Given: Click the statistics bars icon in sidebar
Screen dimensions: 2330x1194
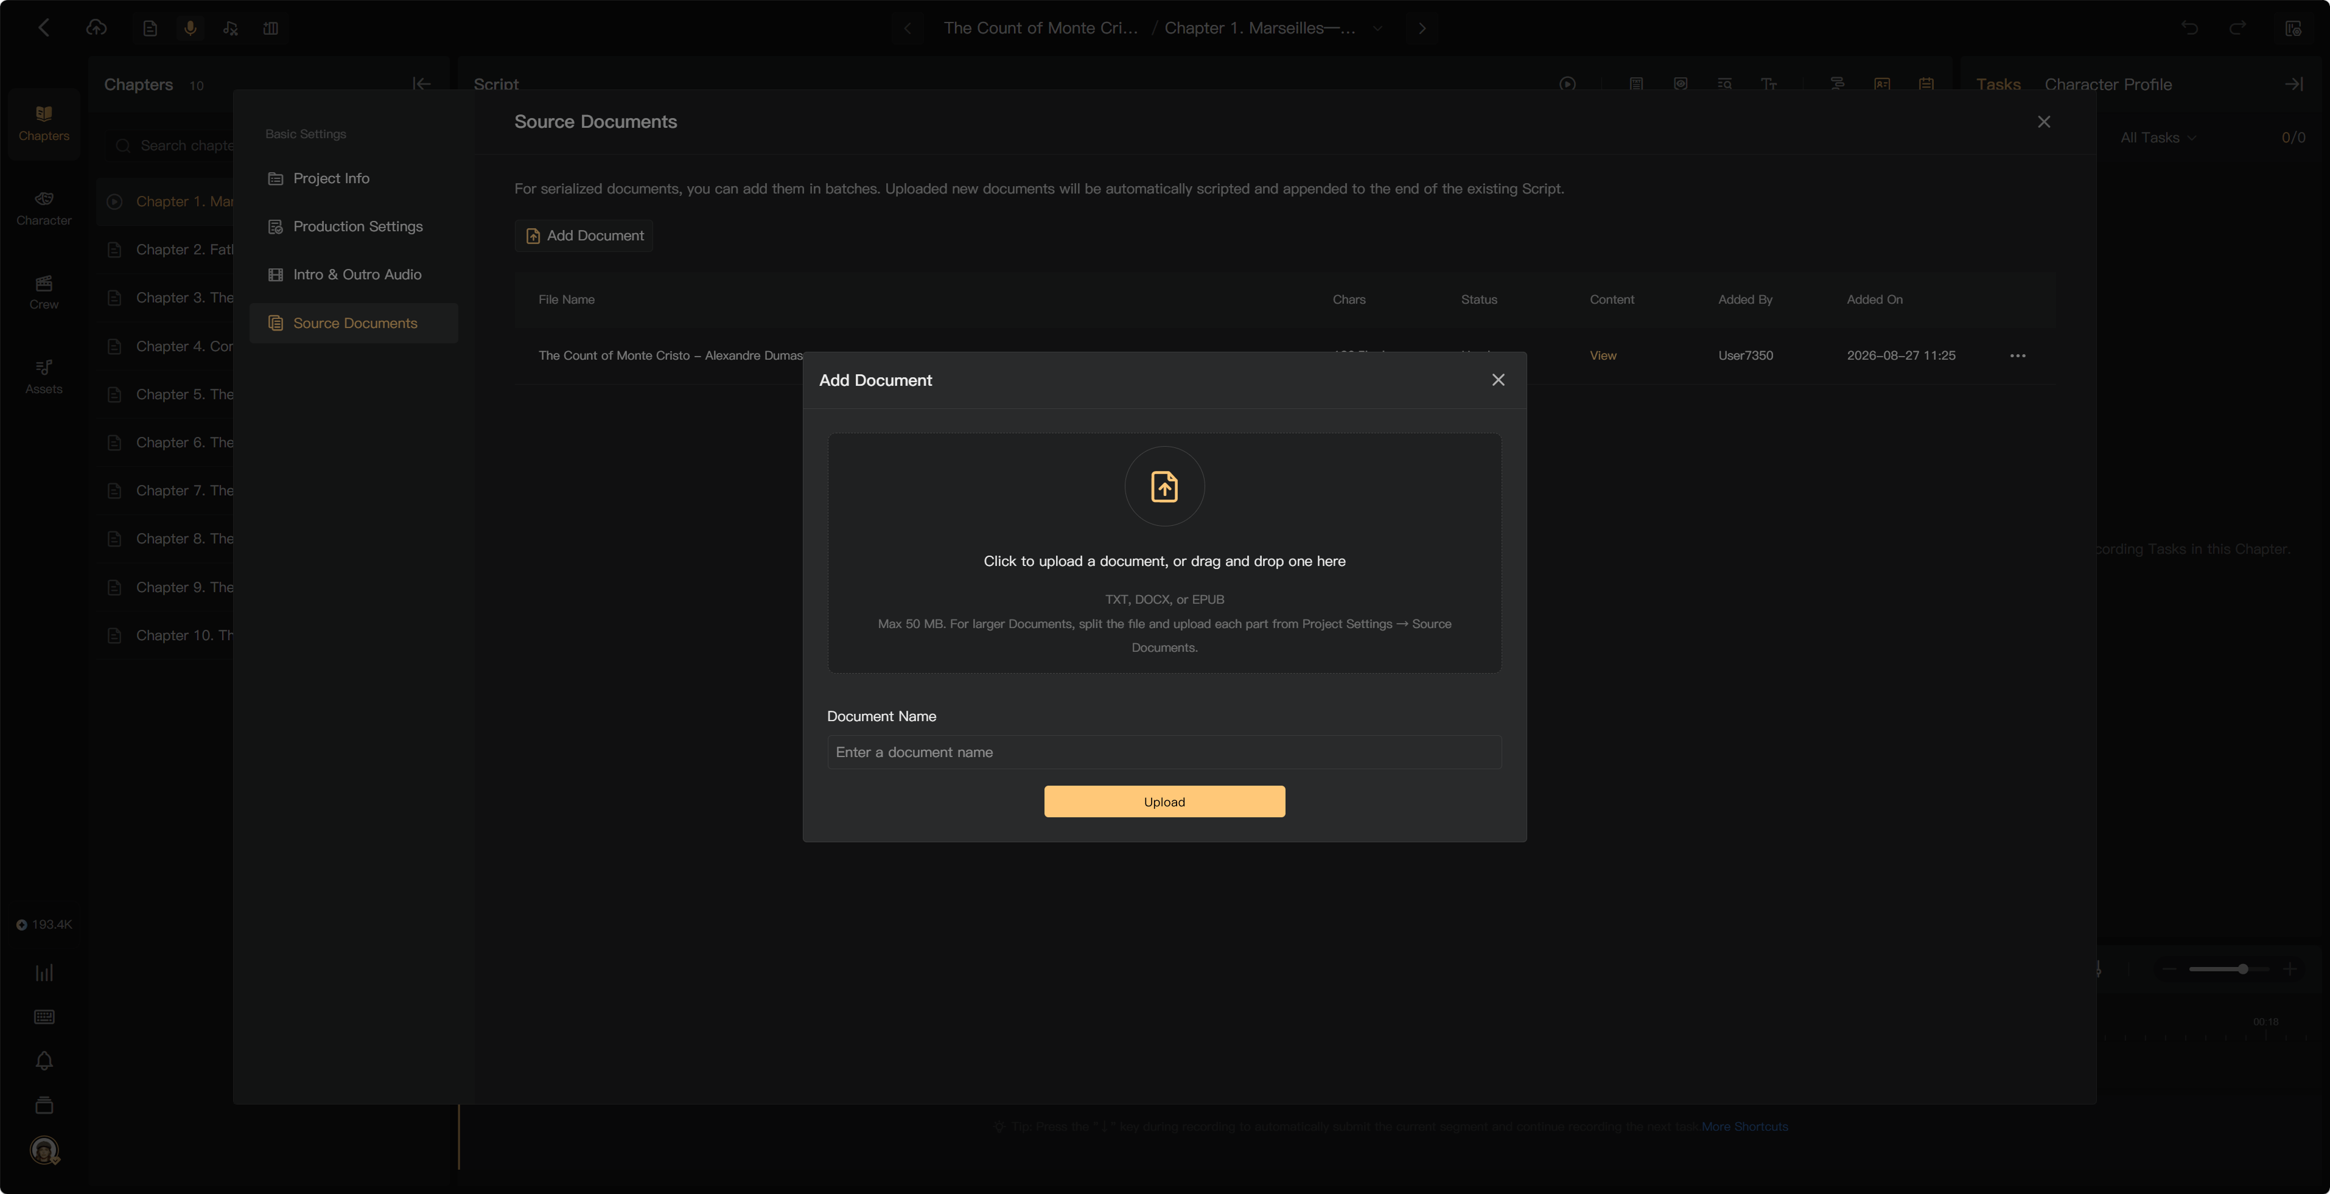Looking at the screenshot, I should 43,972.
